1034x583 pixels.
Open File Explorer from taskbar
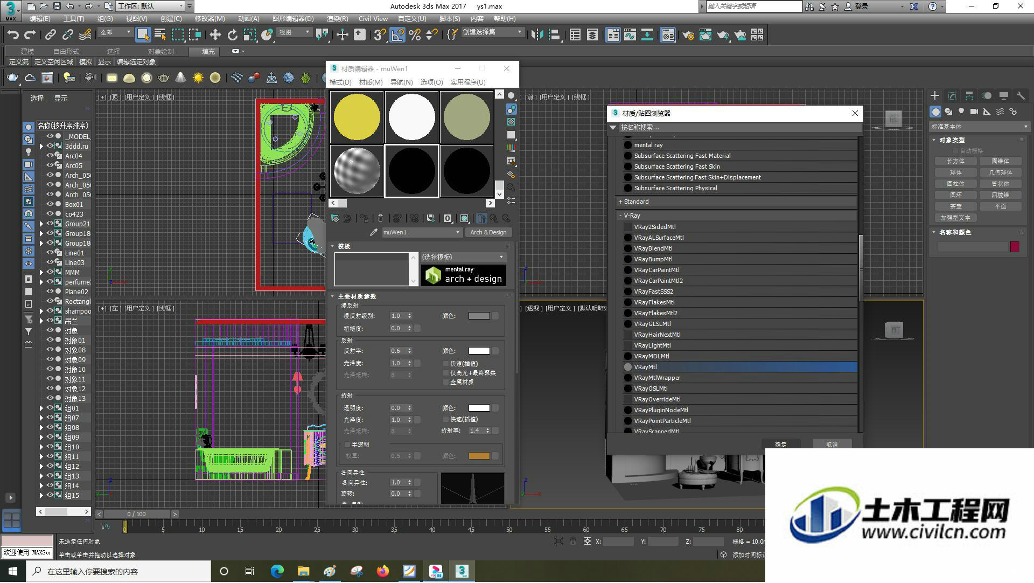[303, 571]
